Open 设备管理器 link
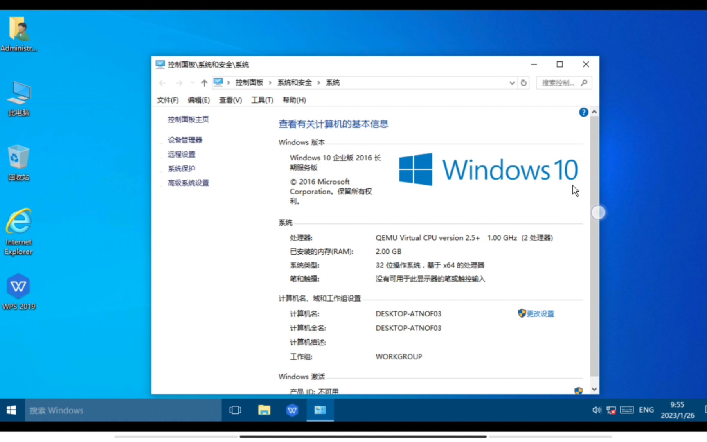The width and height of the screenshot is (707, 442). (185, 140)
